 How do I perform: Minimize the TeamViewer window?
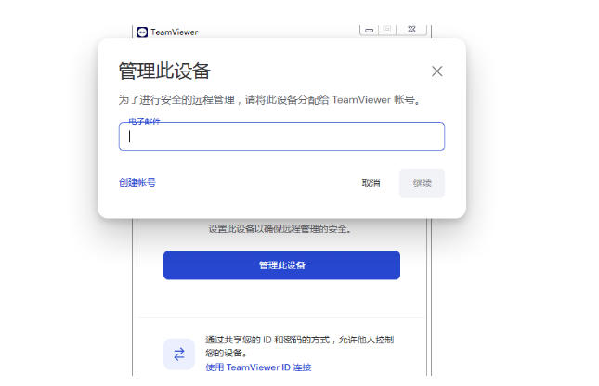[369, 30]
